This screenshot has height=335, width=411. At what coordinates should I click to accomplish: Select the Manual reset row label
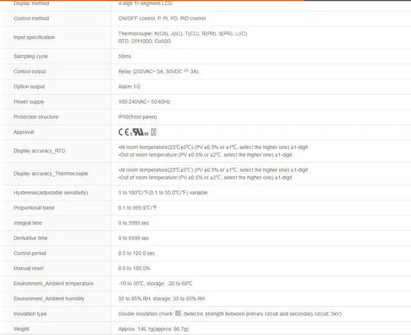30,268
